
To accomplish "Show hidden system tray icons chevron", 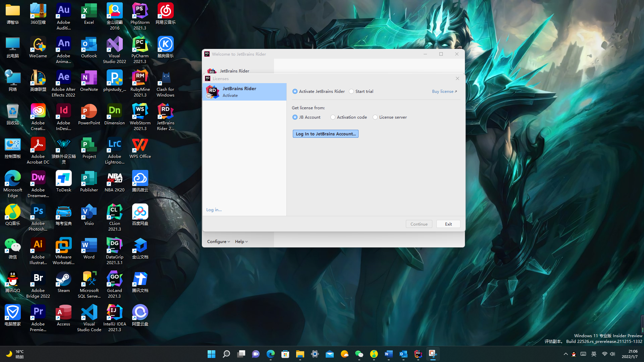I will tap(566, 354).
